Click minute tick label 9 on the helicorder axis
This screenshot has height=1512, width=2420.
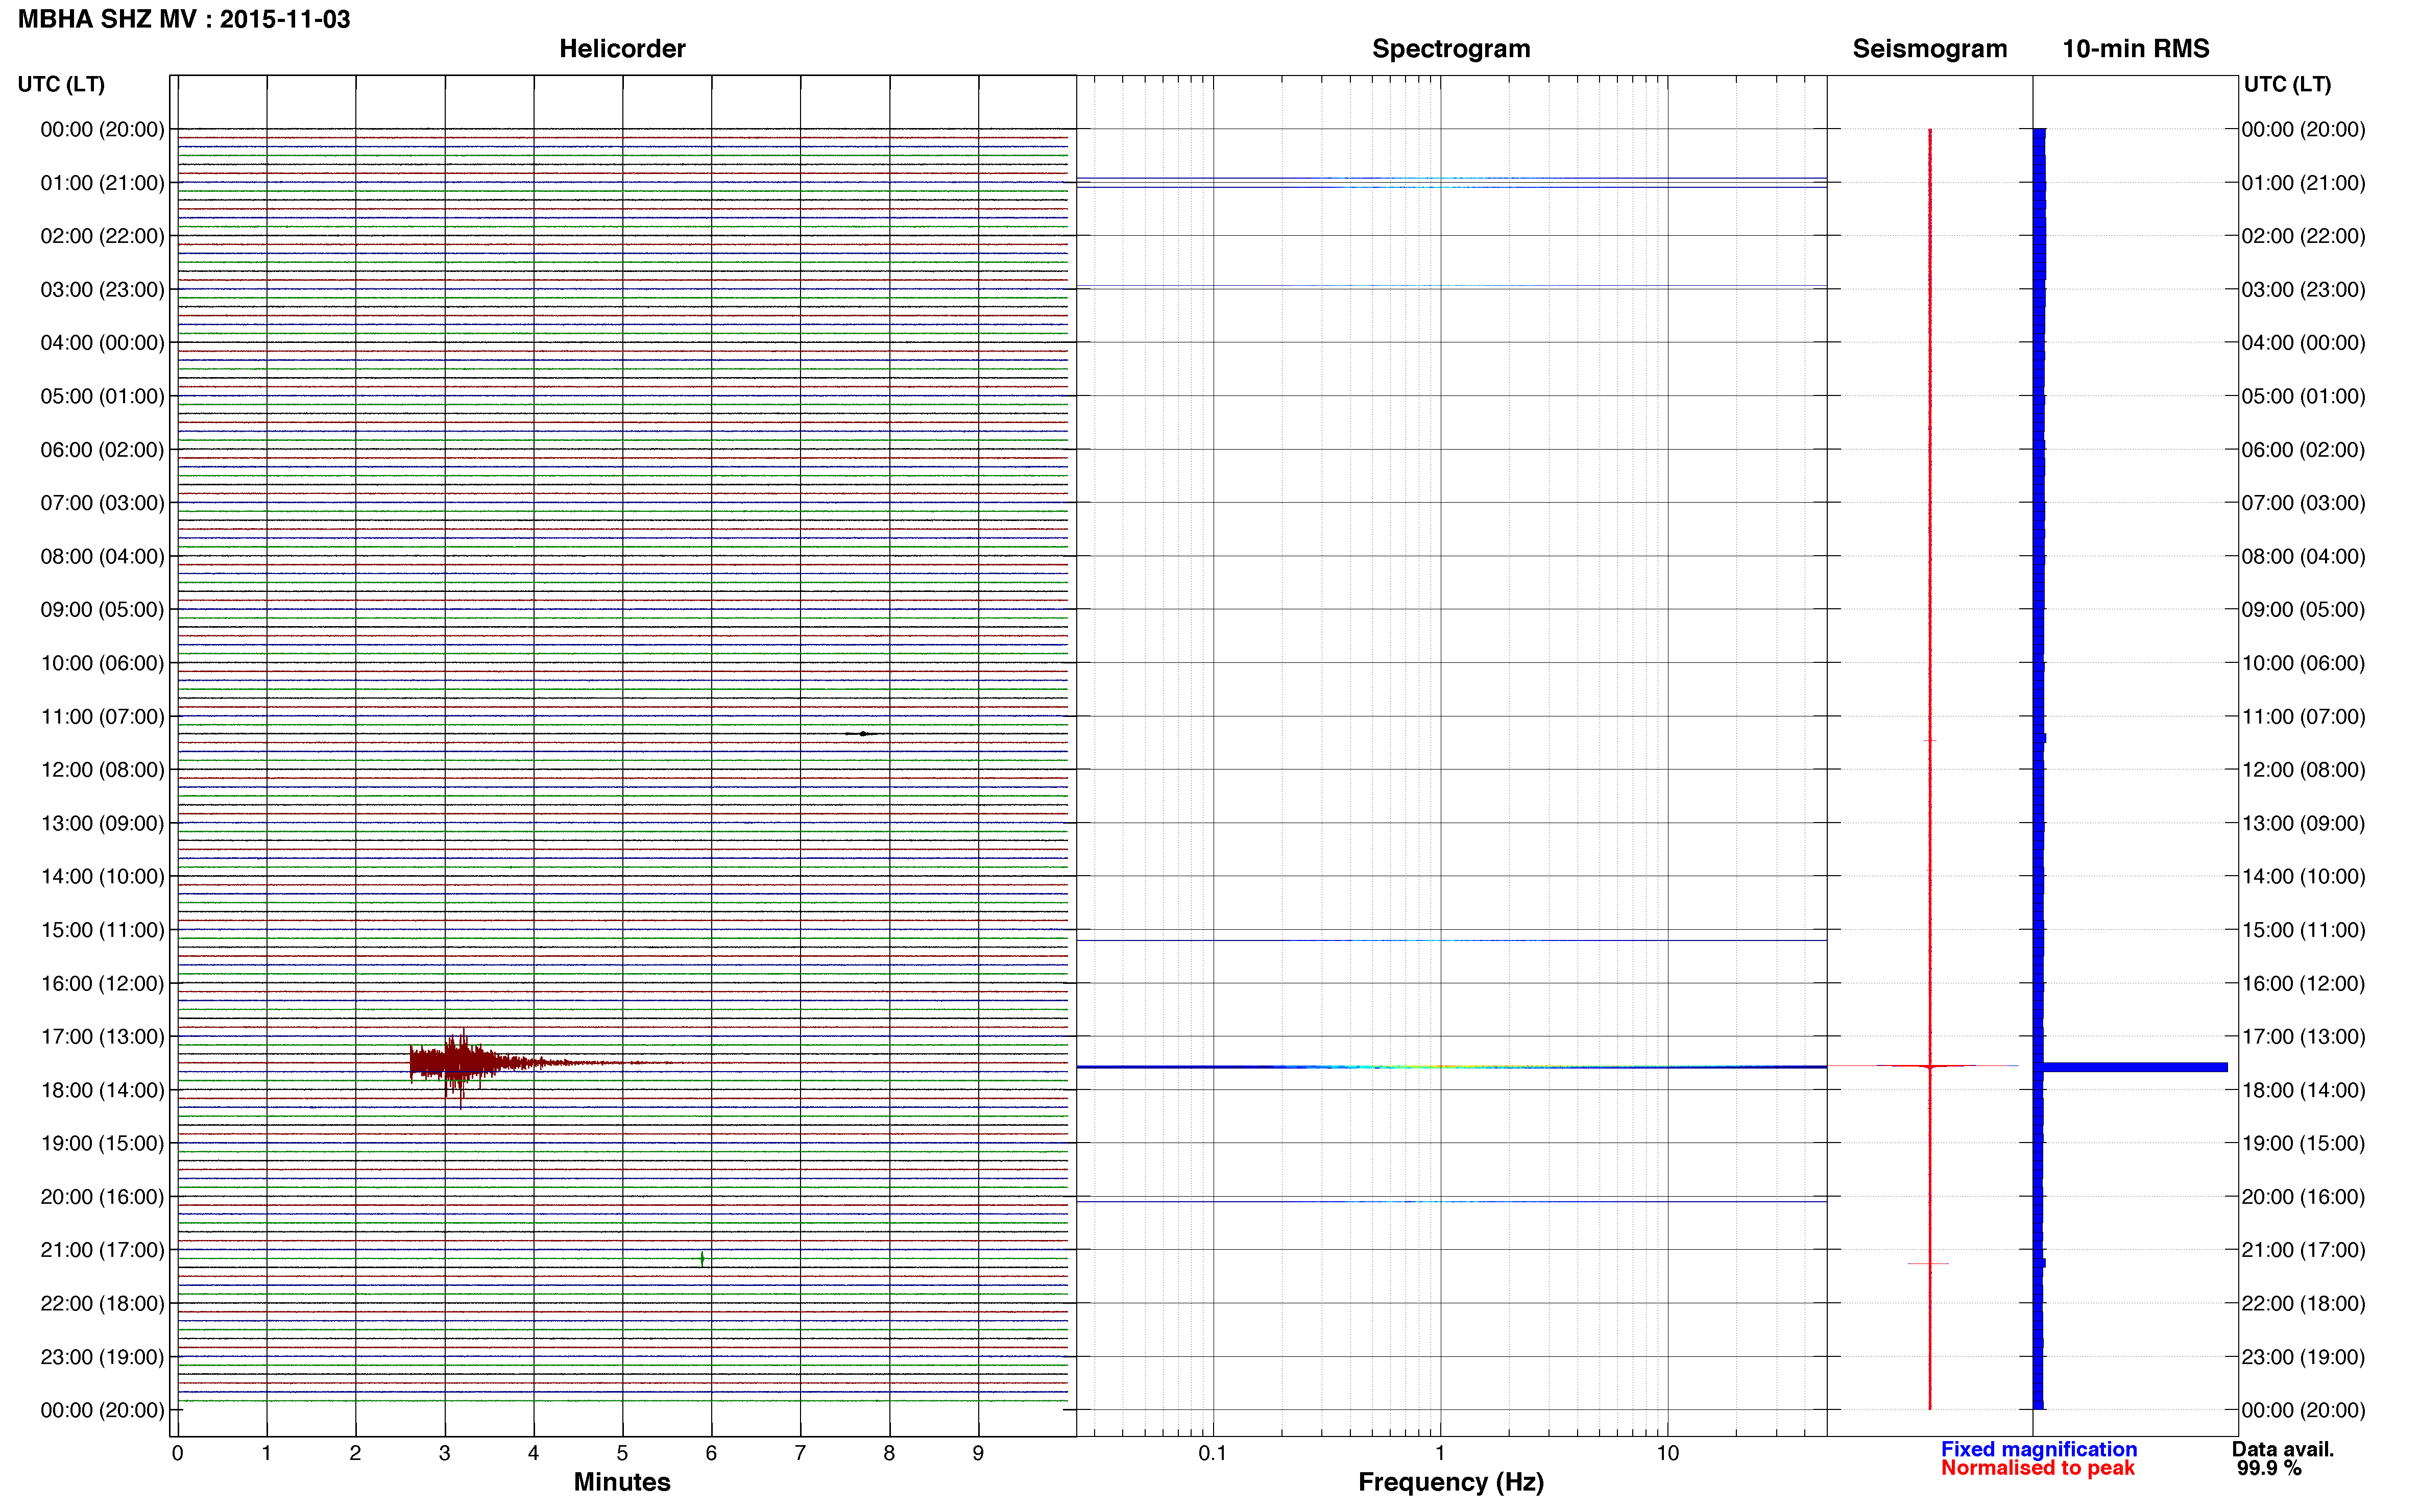(978, 1453)
